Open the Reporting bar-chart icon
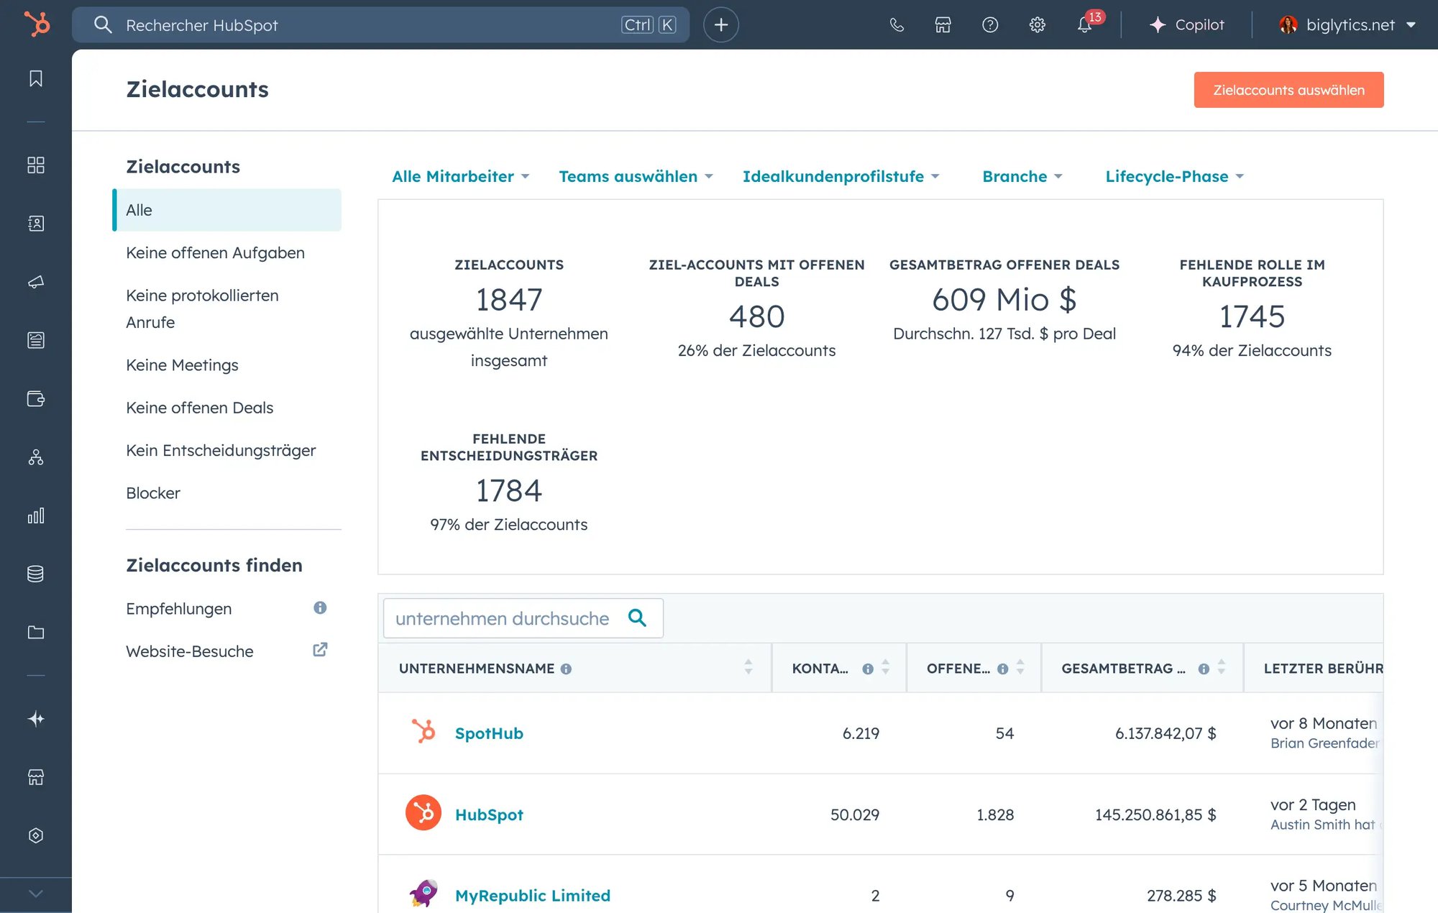Viewport: 1438px width, 913px height. (x=36, y=515)
